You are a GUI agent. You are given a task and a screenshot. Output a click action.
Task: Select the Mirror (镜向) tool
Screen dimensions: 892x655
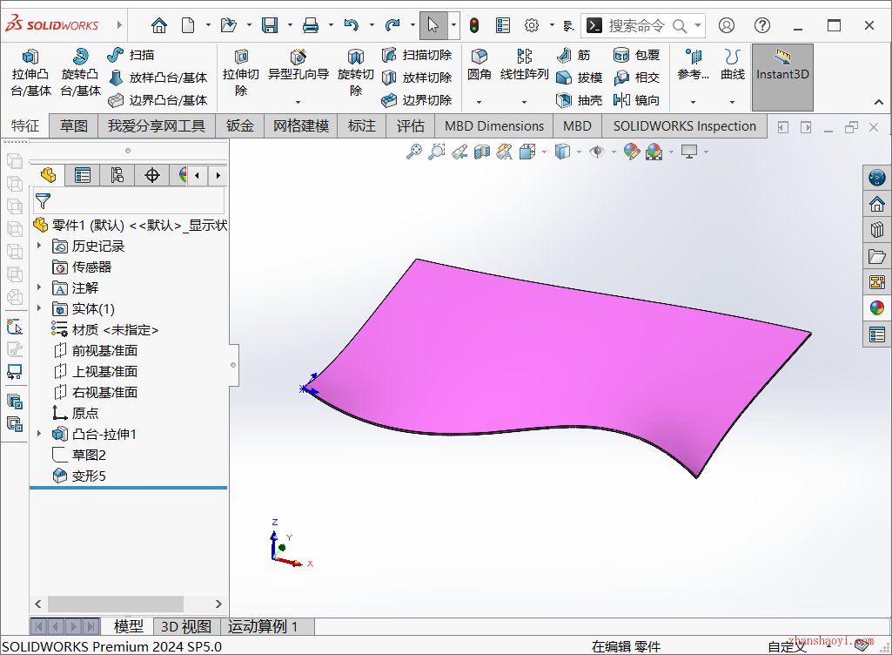[x=636, y=100]
